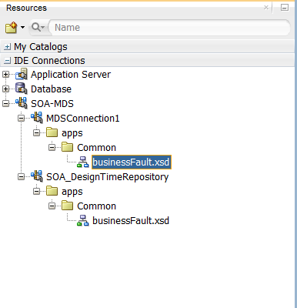Close the Resources panel

pos(266,8)
